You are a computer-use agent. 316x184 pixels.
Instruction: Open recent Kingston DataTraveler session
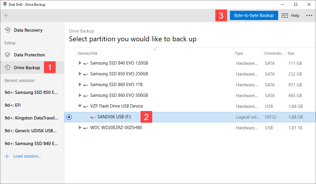31,118
